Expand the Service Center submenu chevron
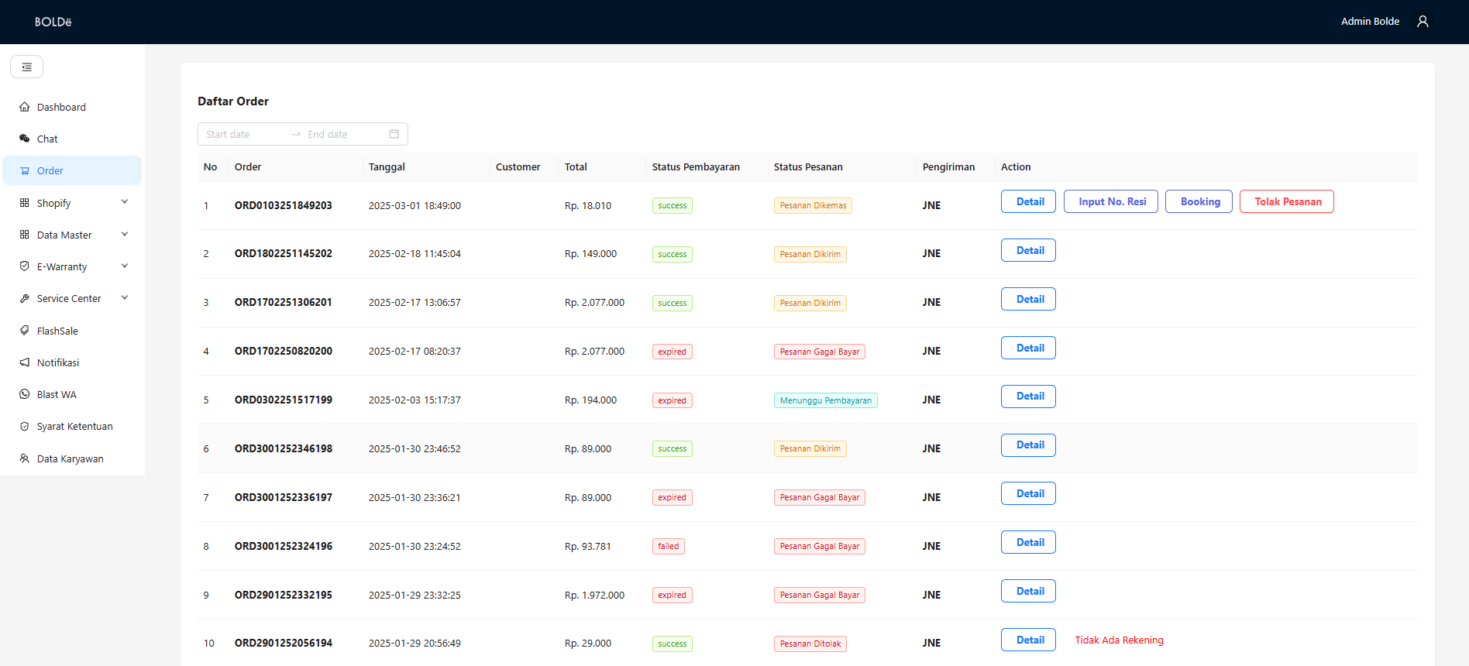Viewport: 1469px width, 666px height. coord(125,298)
